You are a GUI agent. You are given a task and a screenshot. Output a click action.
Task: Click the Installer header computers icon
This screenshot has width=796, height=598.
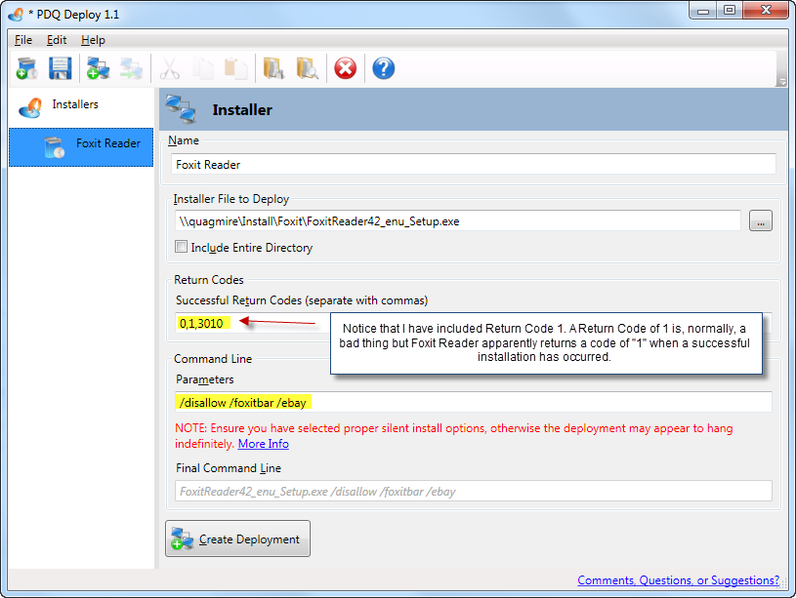coord(181,109)
